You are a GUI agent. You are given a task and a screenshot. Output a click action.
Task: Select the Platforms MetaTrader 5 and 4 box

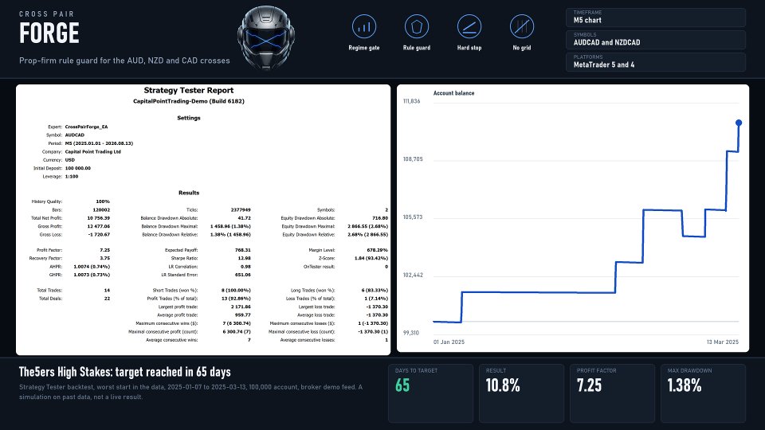[656, 62]
